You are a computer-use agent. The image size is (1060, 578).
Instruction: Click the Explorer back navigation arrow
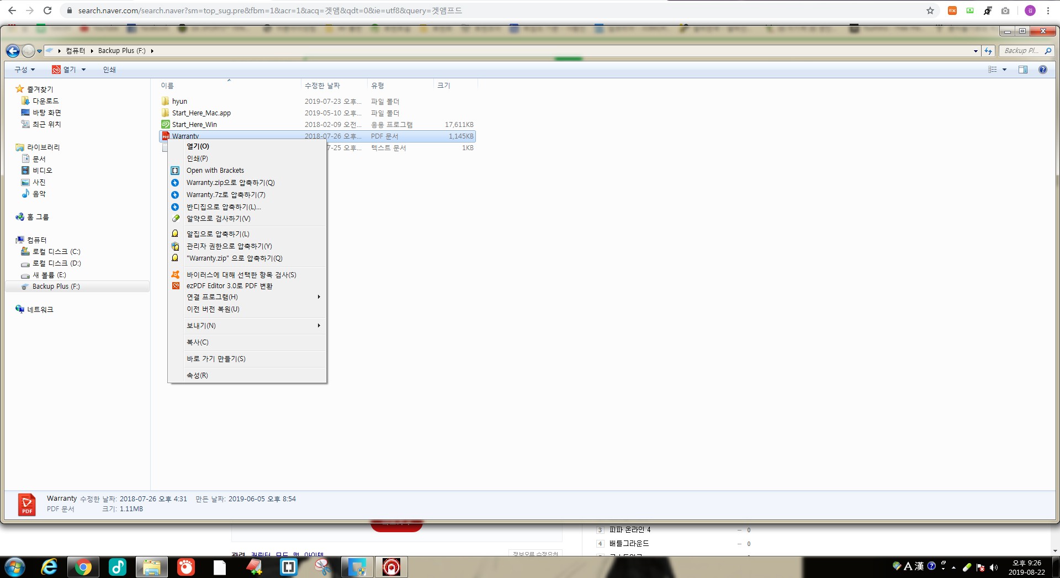click(13, 51)
